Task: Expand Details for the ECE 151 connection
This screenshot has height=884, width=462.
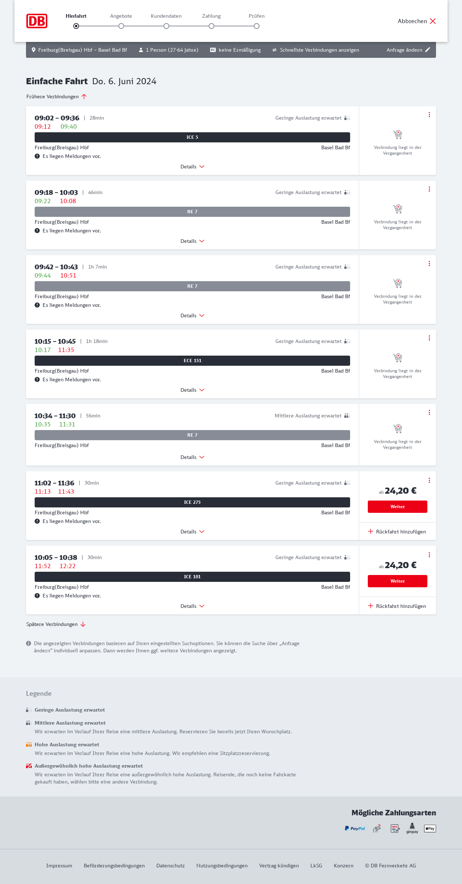Action: tap(192, 390)
